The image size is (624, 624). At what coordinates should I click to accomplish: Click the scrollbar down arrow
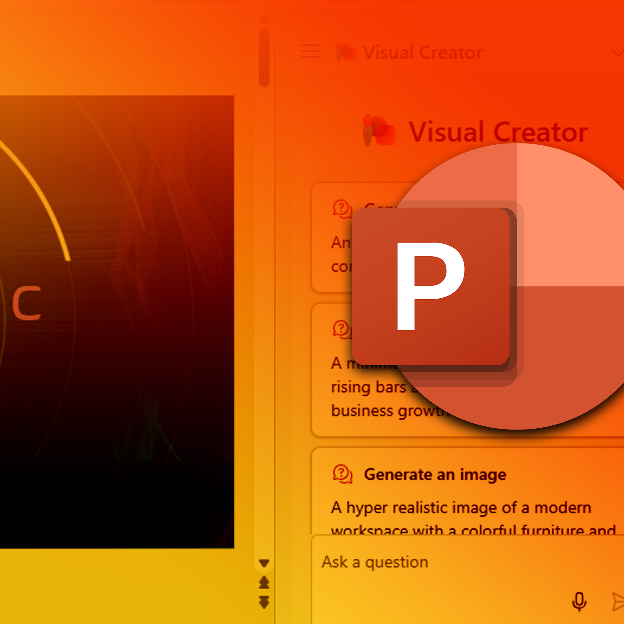point(264,563)
